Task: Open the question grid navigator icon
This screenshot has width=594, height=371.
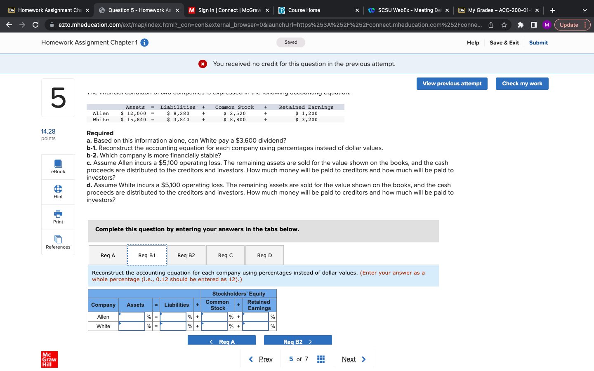Action: [x=321, y=359]
